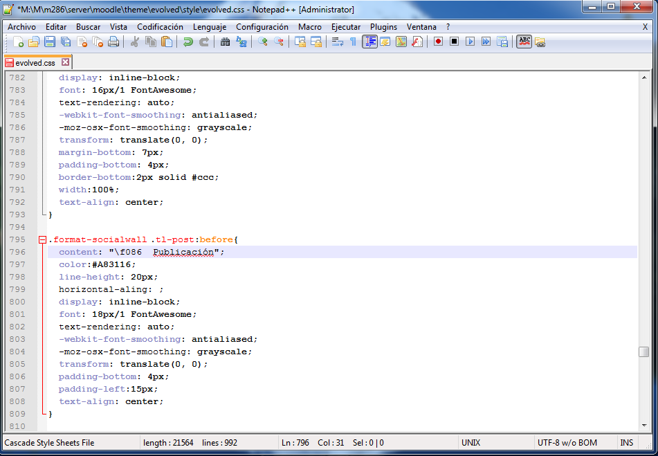Viewport: 658px width, 456px height.
Task: Open the Codificación menu
Action: click(161, 26)
